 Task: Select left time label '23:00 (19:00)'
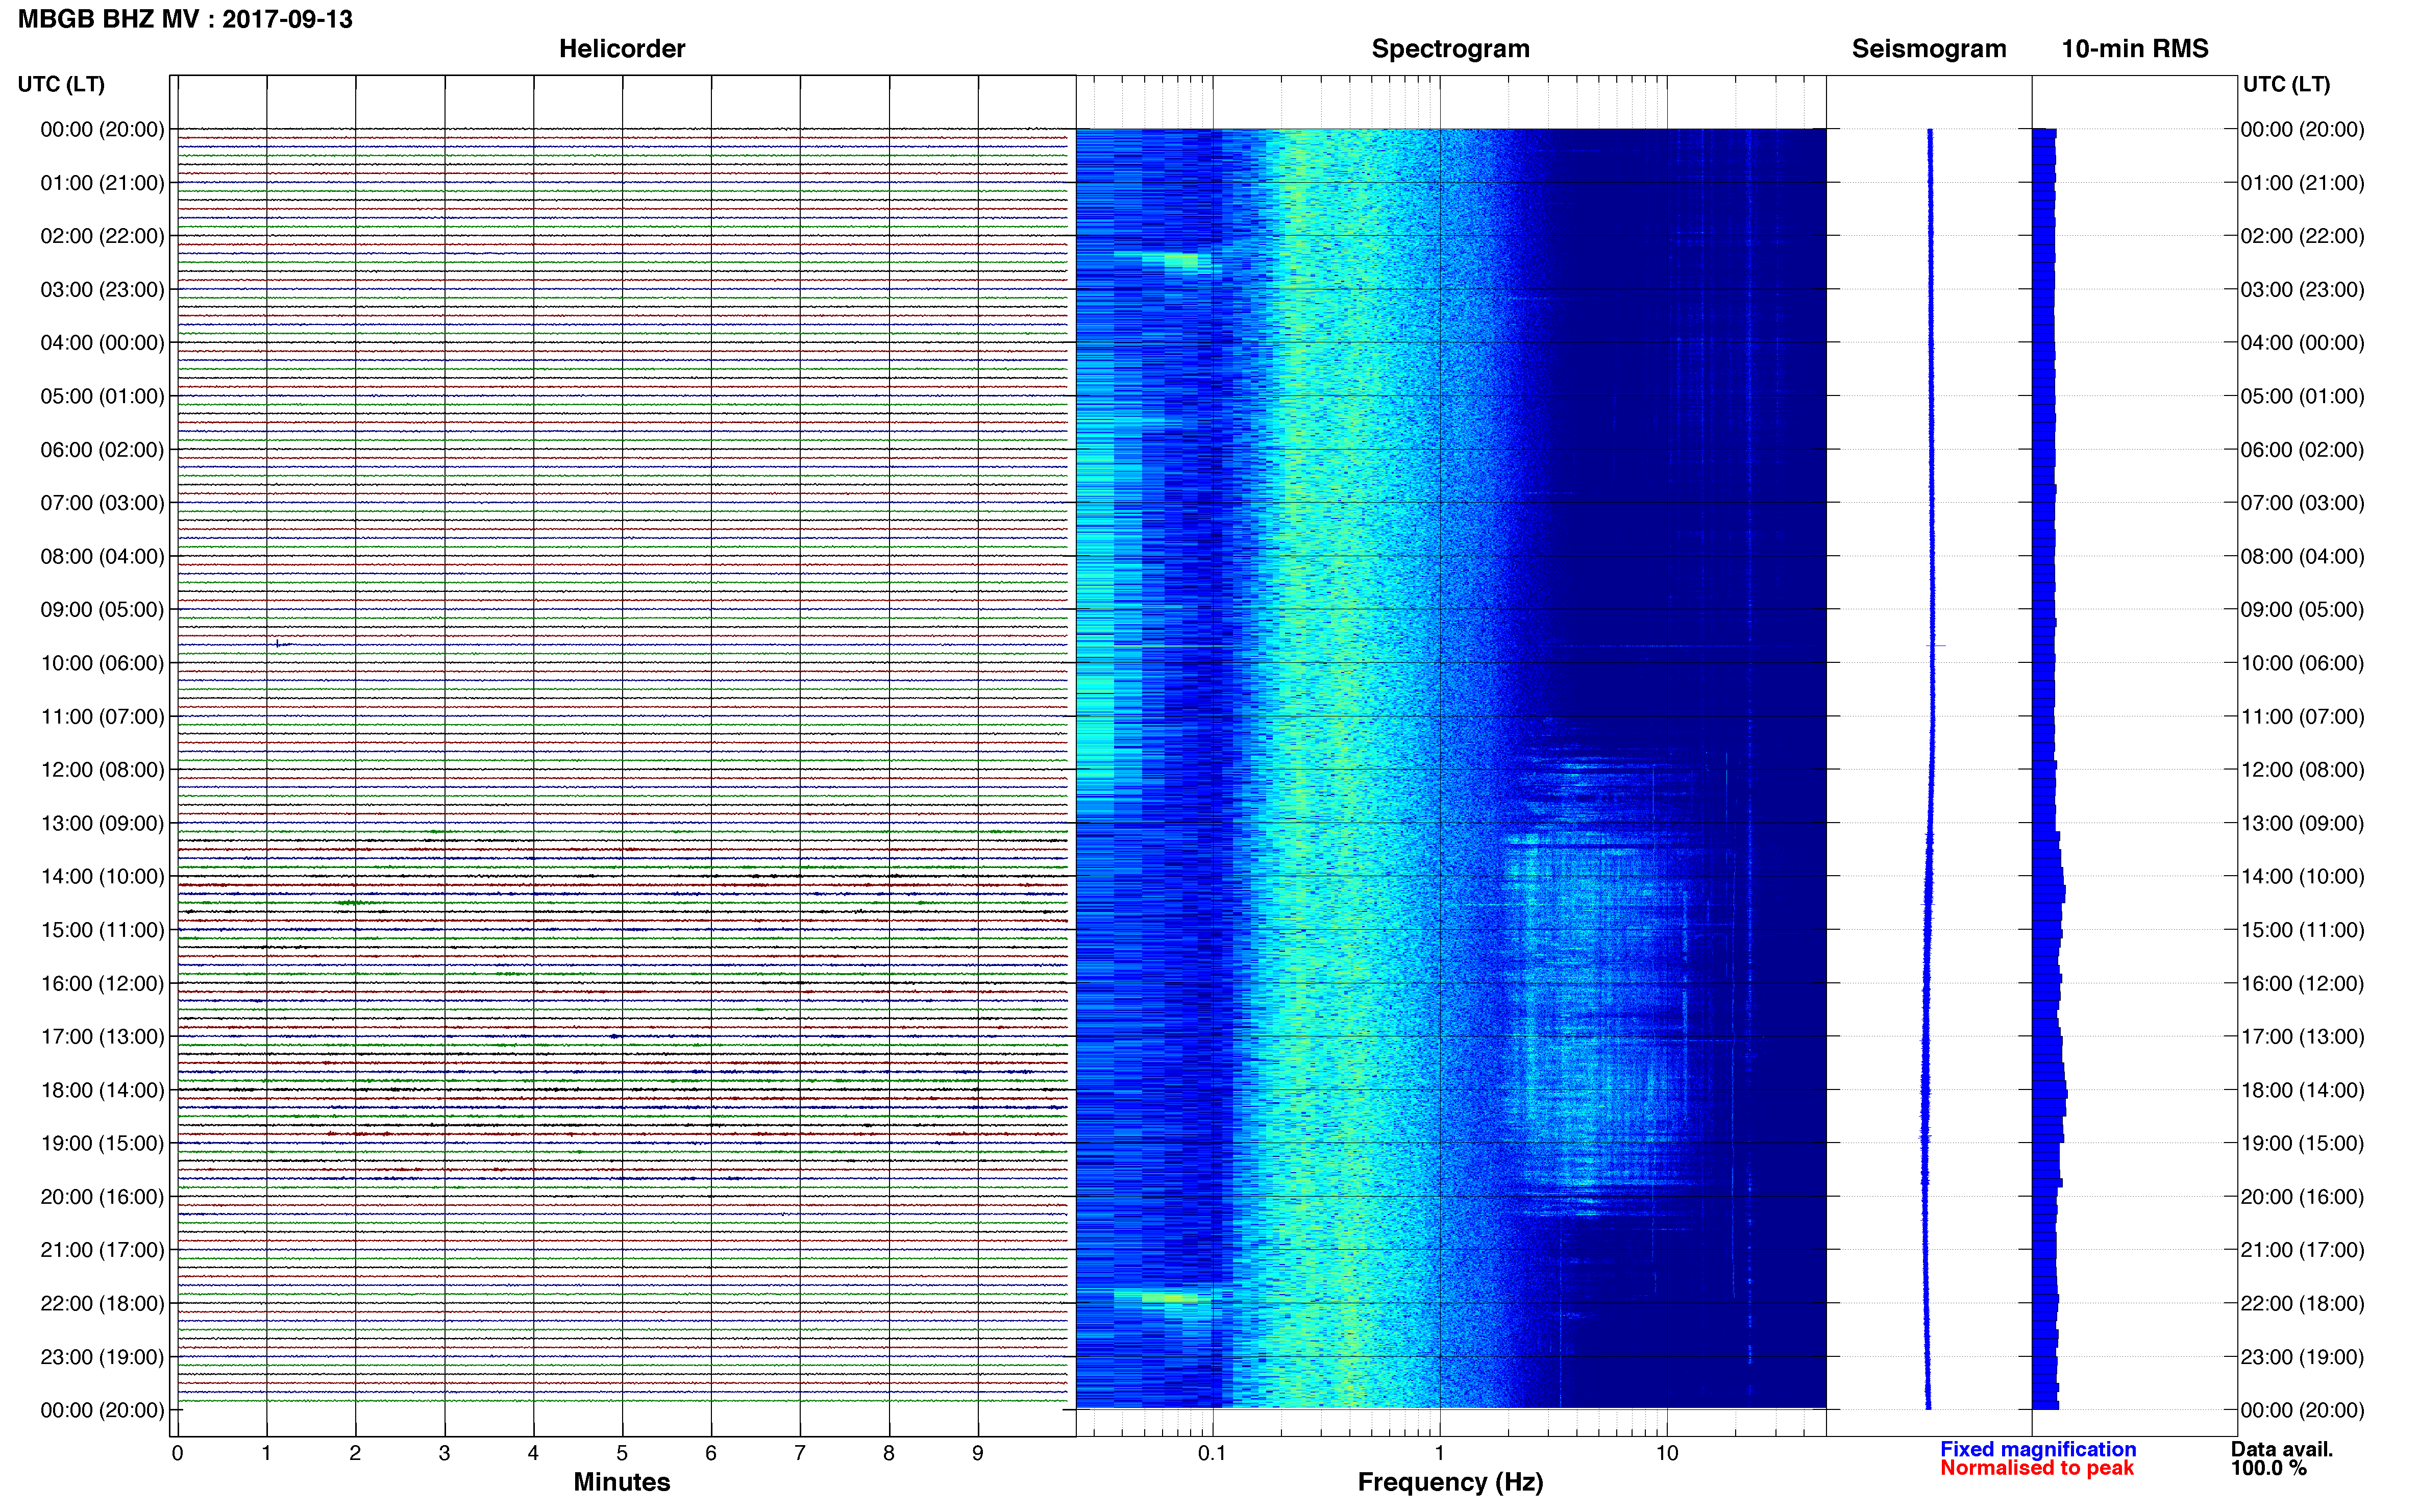click(x=102, y=1357)
